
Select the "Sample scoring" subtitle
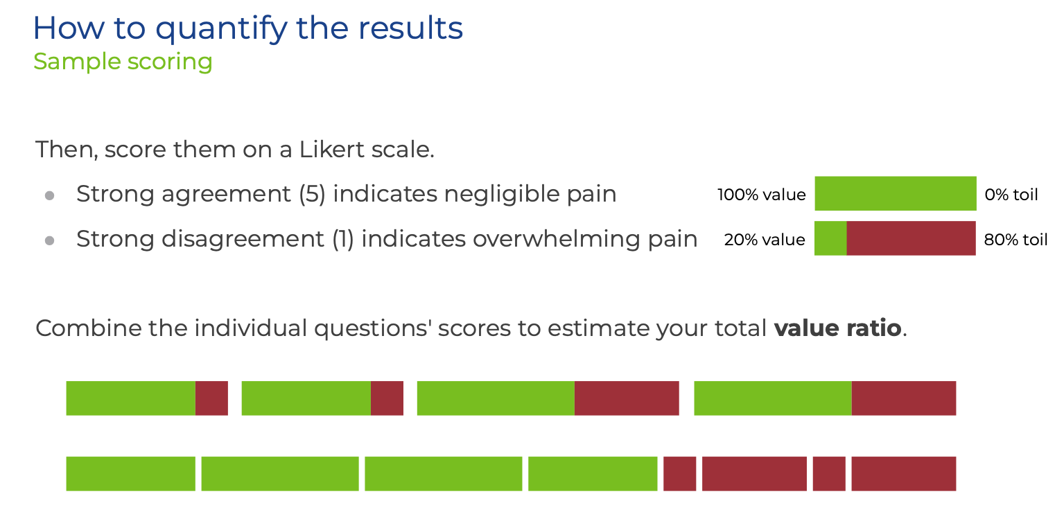coord(123,62)
